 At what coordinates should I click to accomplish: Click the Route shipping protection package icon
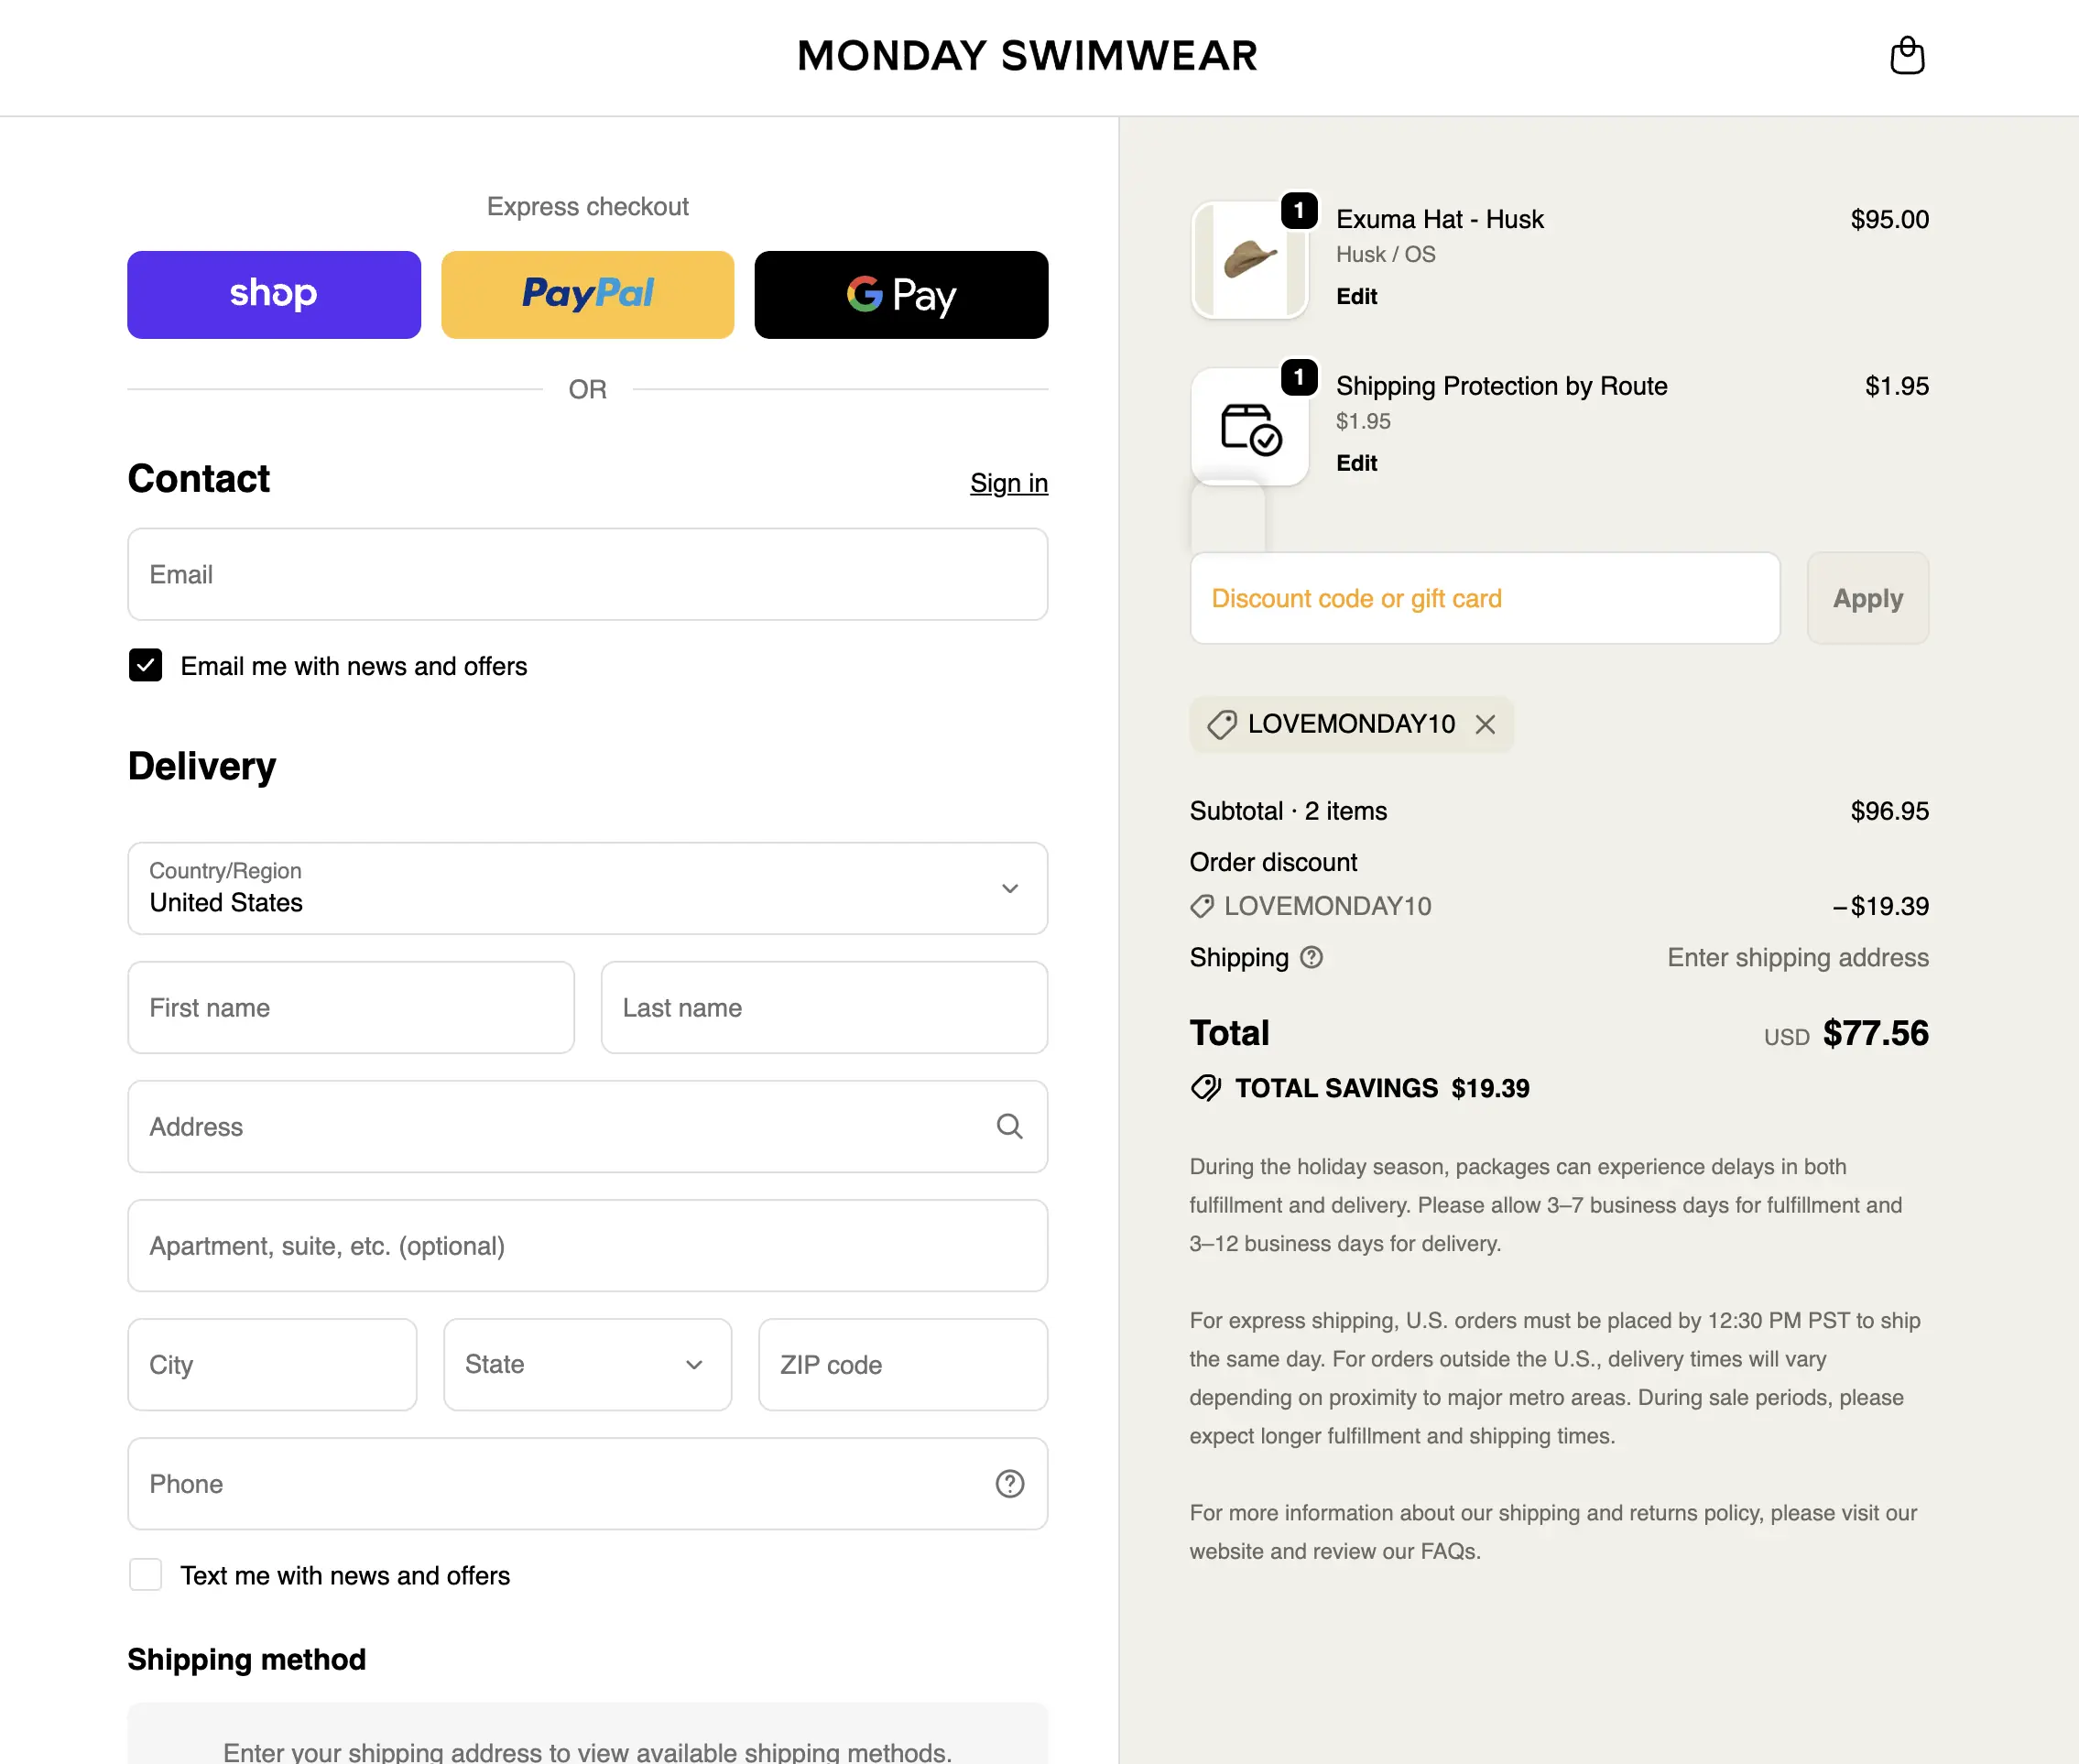pos(1250,427)
